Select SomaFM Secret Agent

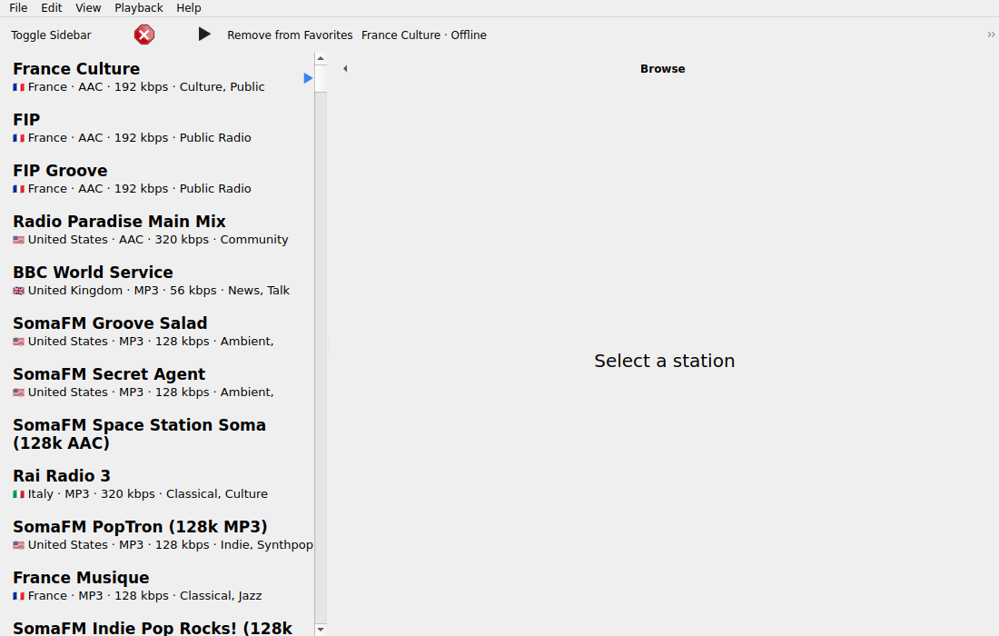point(157,383)
